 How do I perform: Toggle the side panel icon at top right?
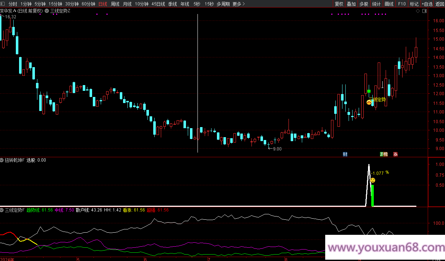(x=424, y=11)
